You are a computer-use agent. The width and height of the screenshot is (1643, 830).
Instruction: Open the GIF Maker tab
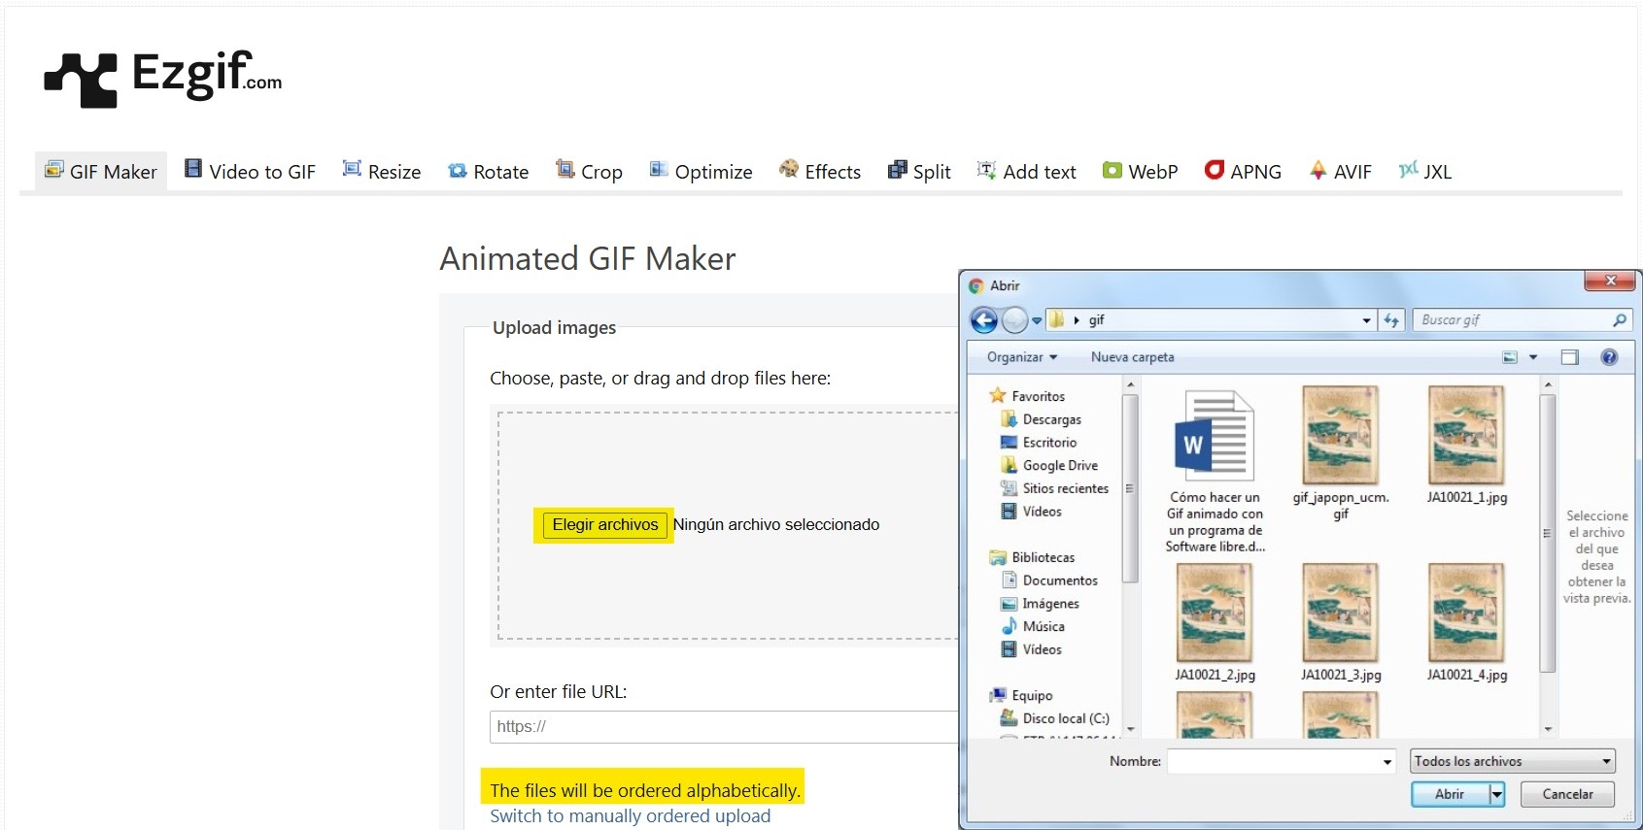point(101,172)
